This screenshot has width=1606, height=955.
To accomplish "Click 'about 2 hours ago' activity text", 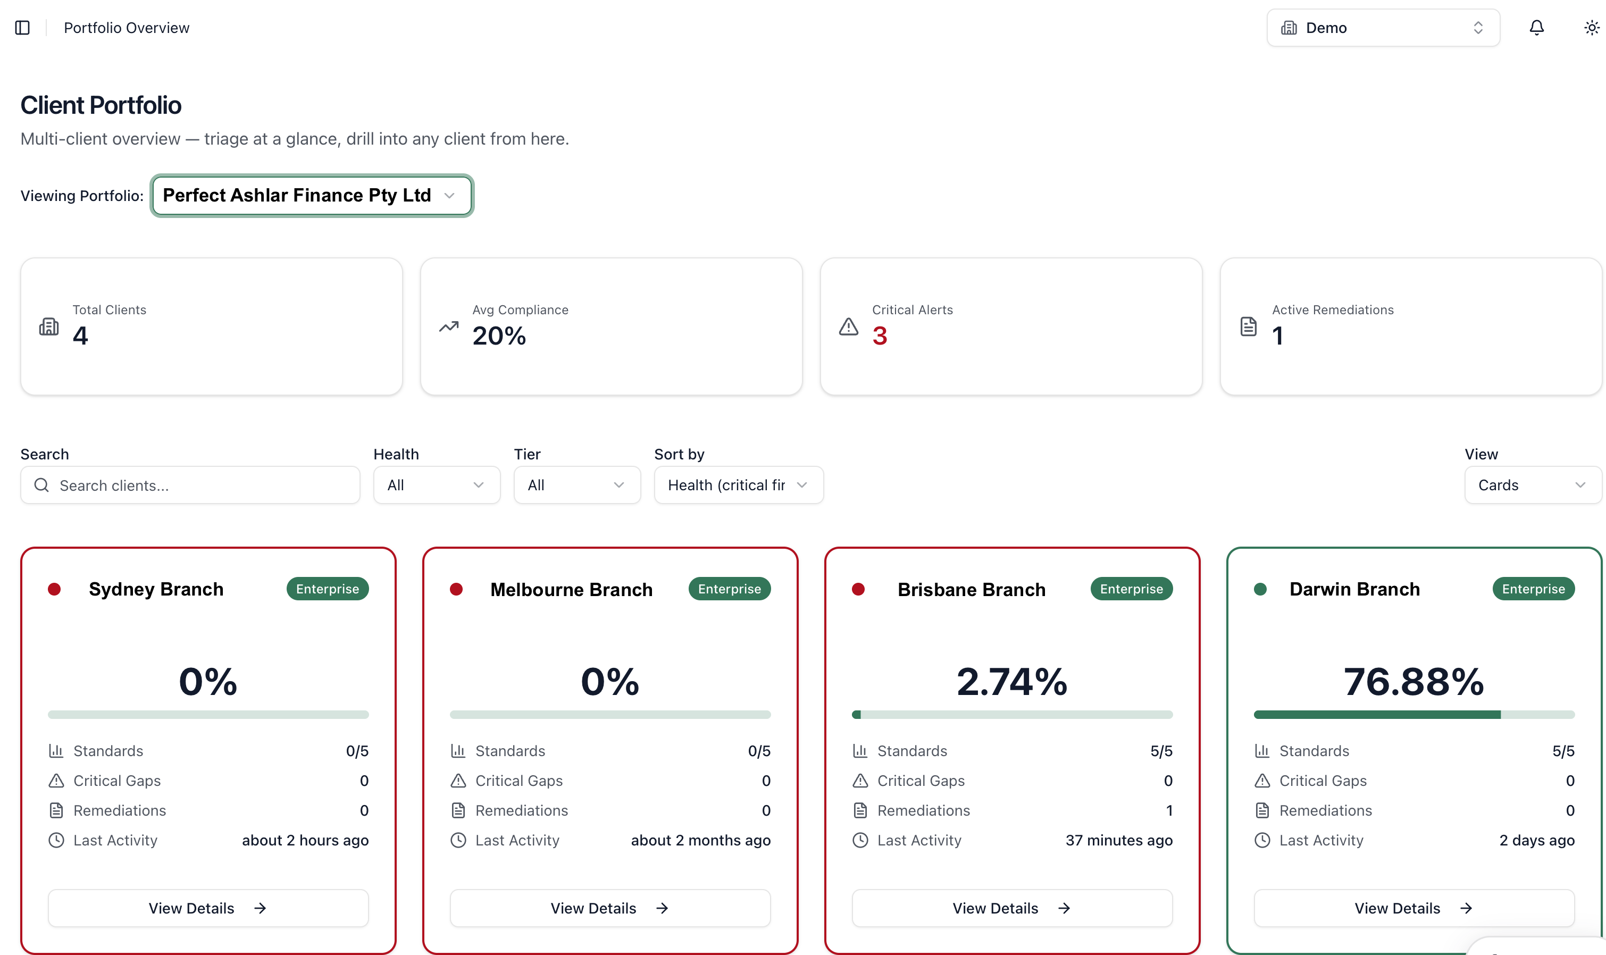I will point(305,841).
